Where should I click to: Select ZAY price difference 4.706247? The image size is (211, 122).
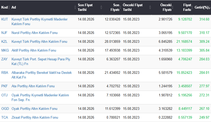coord(185,59)
